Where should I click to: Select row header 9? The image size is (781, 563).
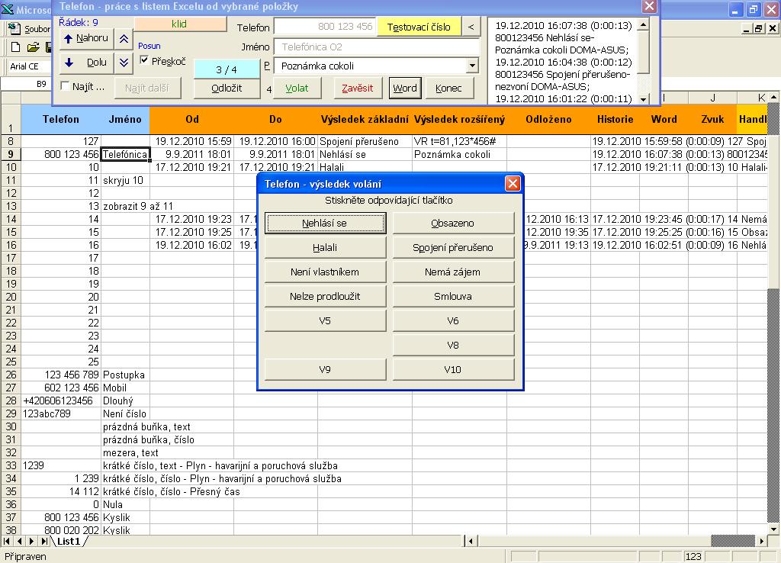pyautogui.click(x=11, y=154)
